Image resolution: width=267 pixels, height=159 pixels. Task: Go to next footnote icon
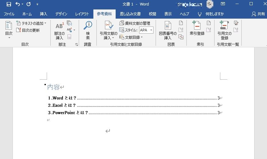70,30
